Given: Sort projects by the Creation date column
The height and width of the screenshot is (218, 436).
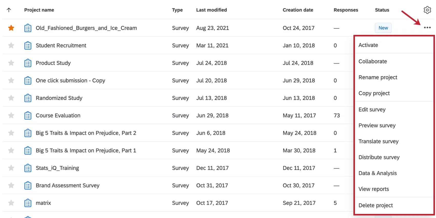Looking at the screenshot, I should click(298, 10).
